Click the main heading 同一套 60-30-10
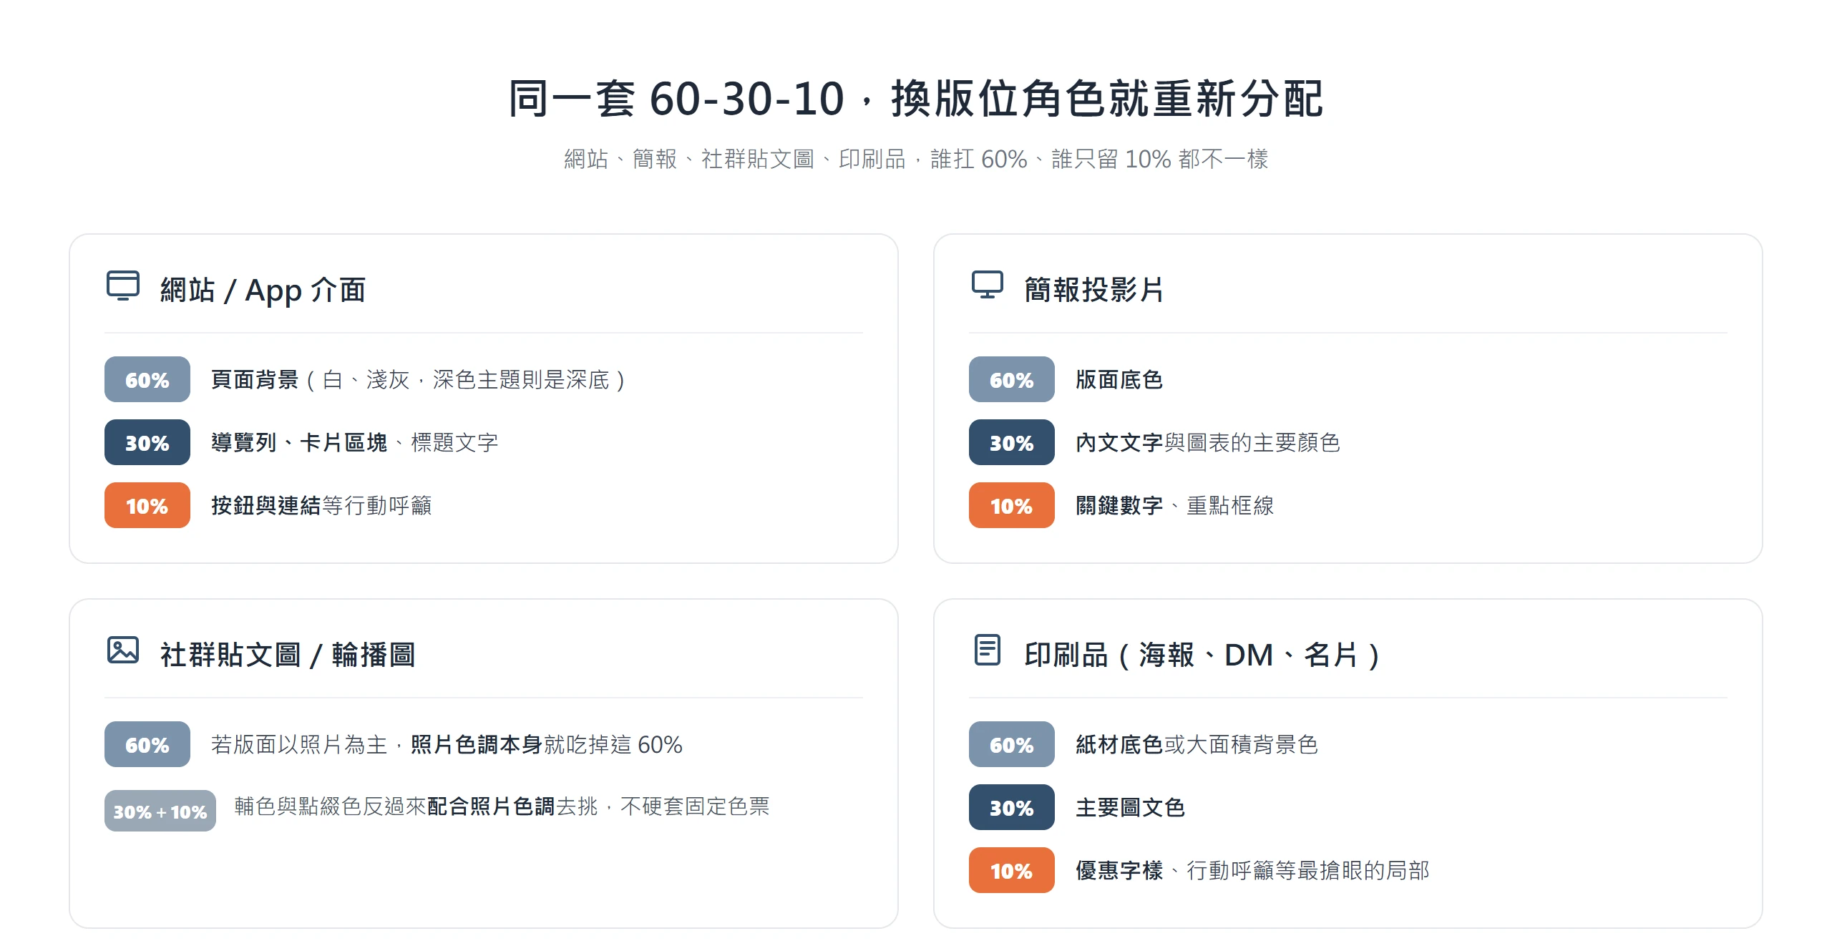The image size is (1832, 946). 916,98
